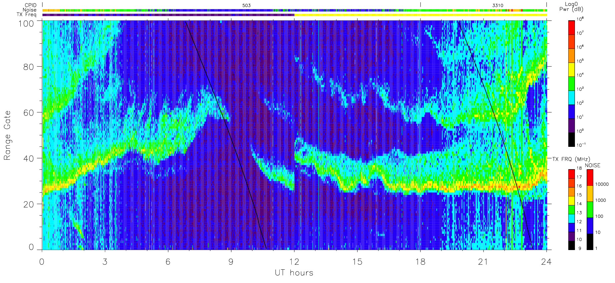615x283 pixels.
Task: Click the "14" label on TX FRQ legend
Action: [579, 204]
